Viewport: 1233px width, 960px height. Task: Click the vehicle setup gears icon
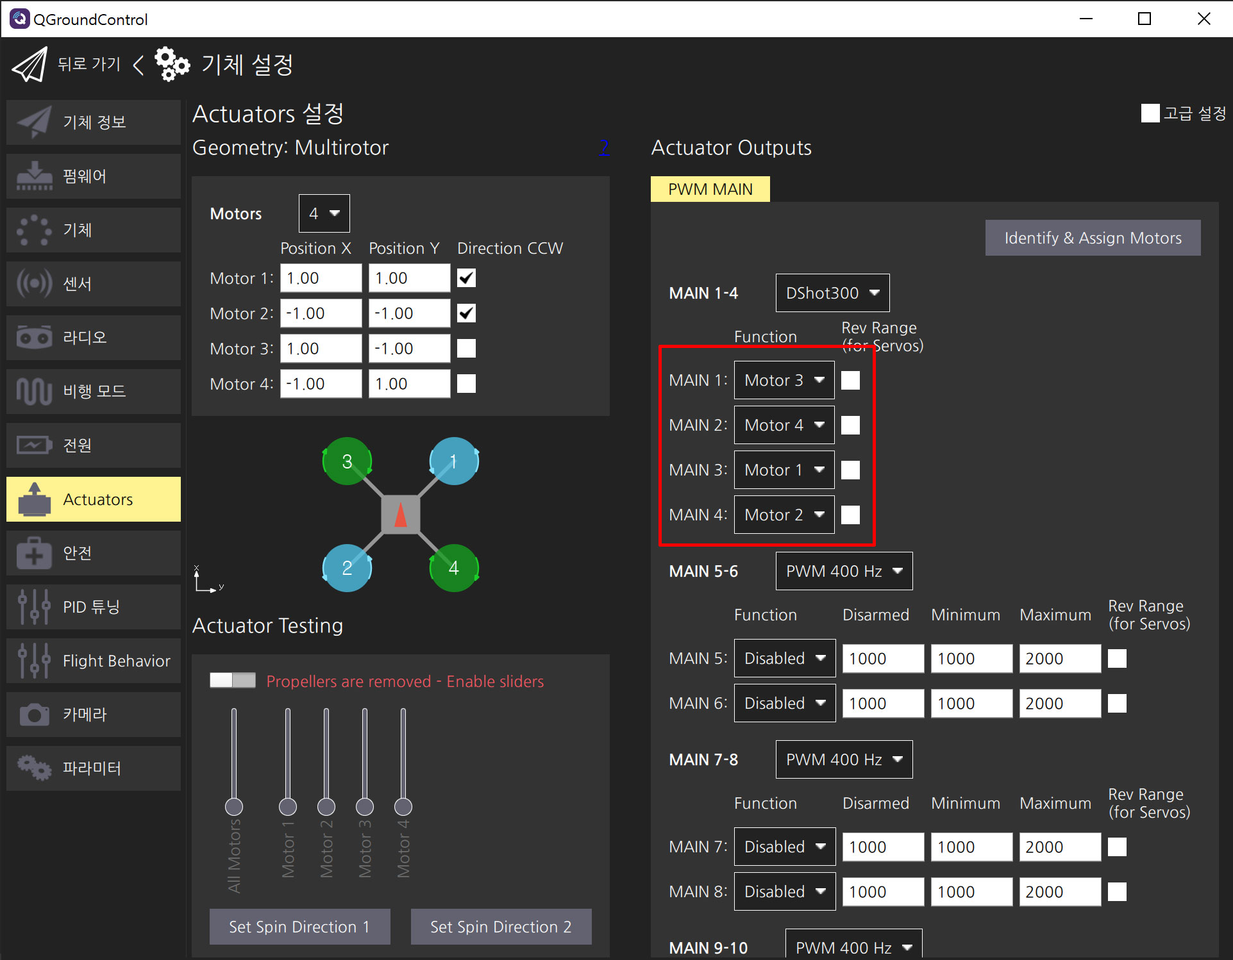tap(172, 64)
